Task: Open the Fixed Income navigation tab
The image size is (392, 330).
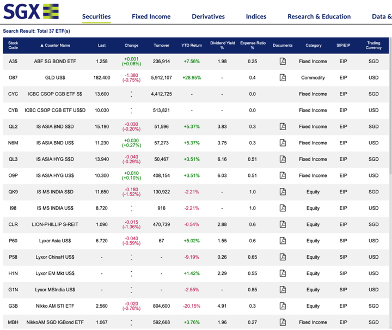Action: (151, 16)
